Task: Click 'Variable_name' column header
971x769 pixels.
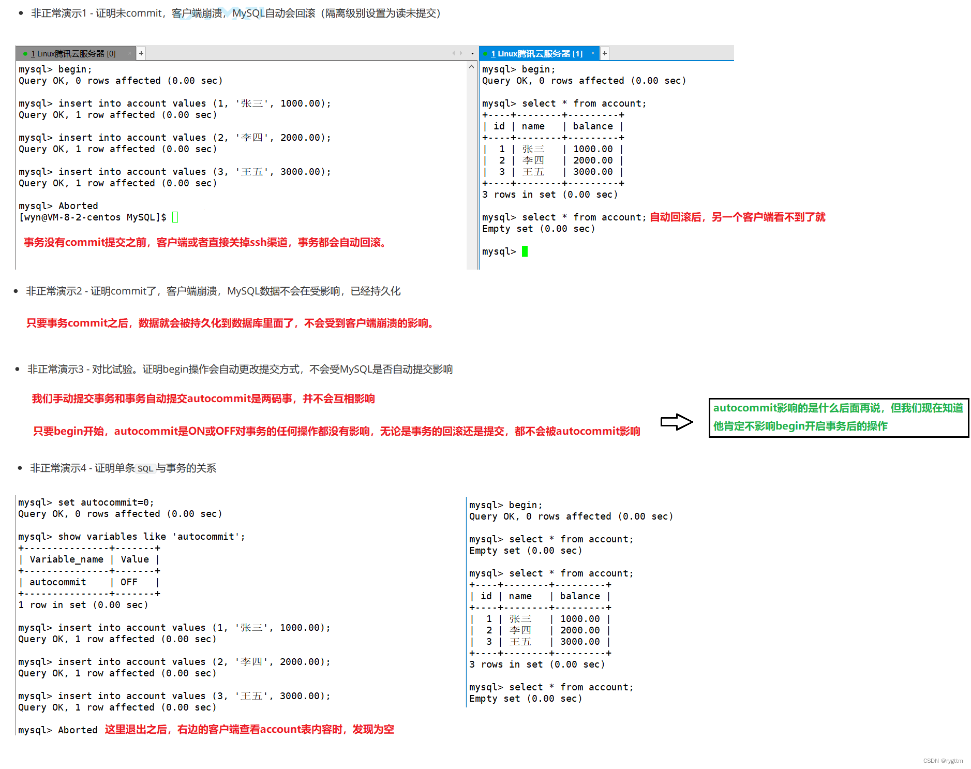Action: tap(66, 559)
